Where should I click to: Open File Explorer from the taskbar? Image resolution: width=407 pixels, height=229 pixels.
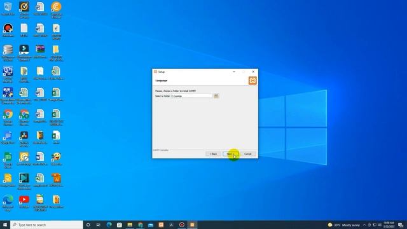click(130, 225)
